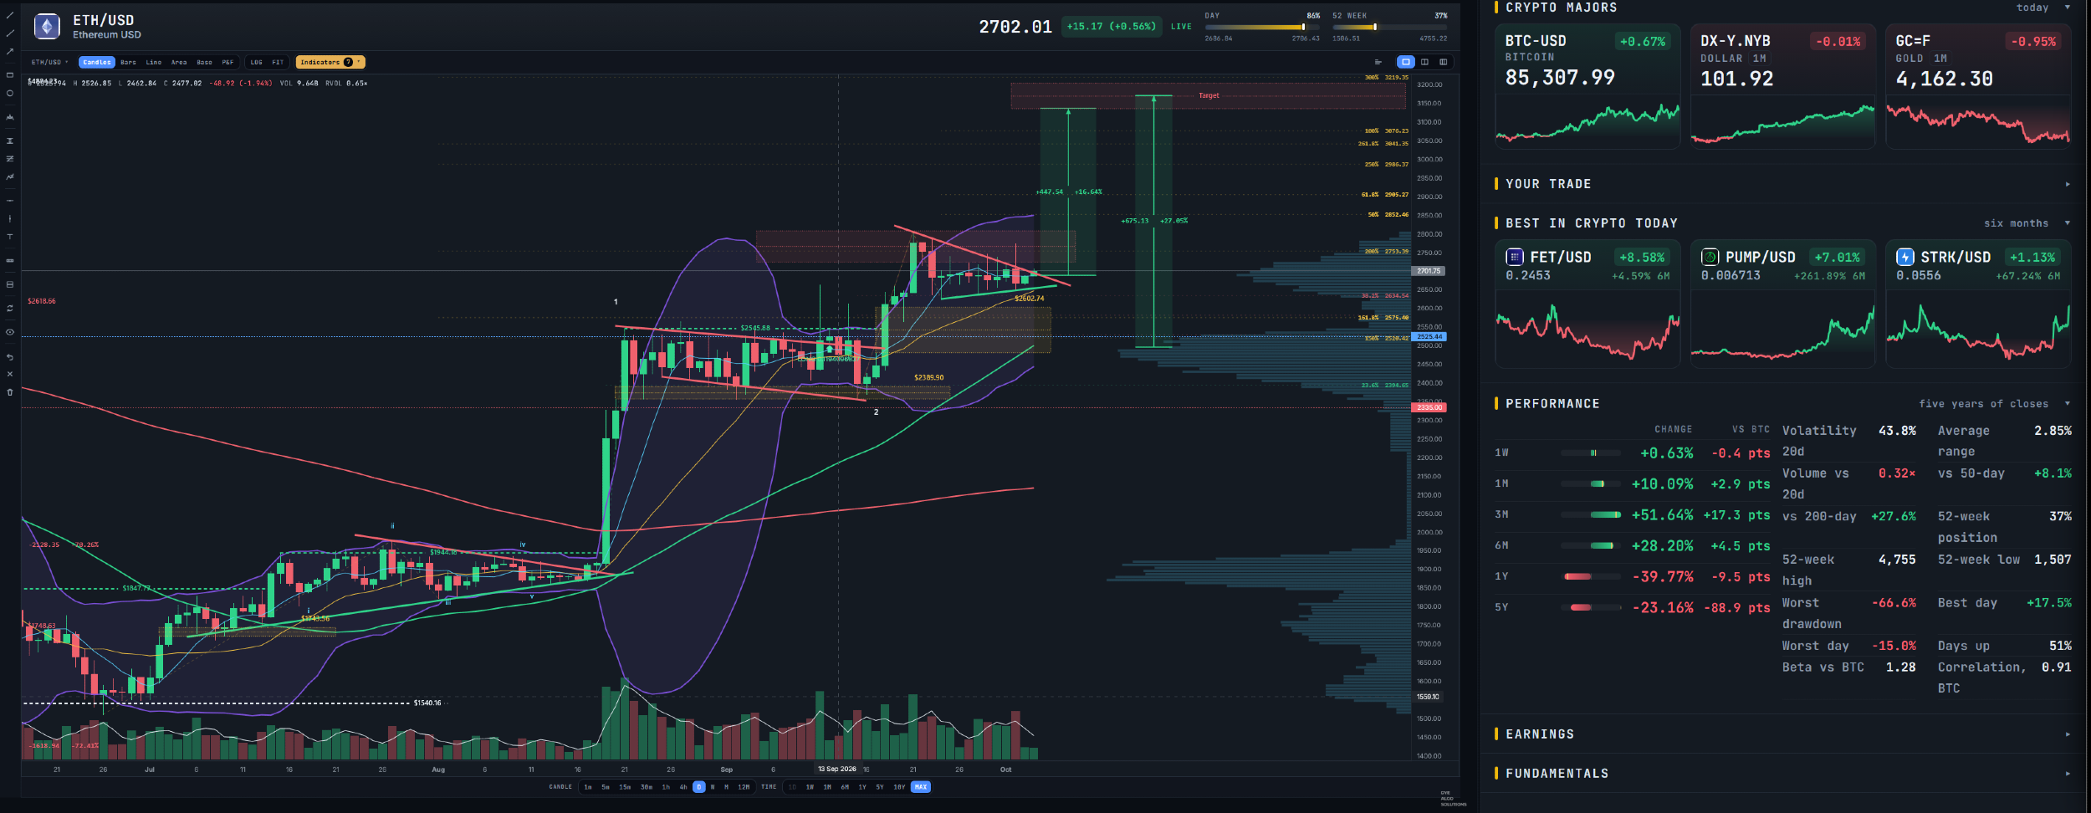Expand the EARNINGS section
This screenshot has height=813, width=2091.
[x=1782, y=734]
